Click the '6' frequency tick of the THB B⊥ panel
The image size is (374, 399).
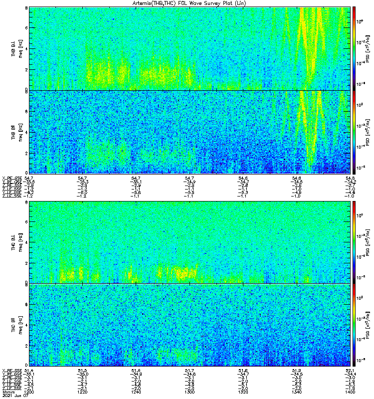(x=26, y=28)
